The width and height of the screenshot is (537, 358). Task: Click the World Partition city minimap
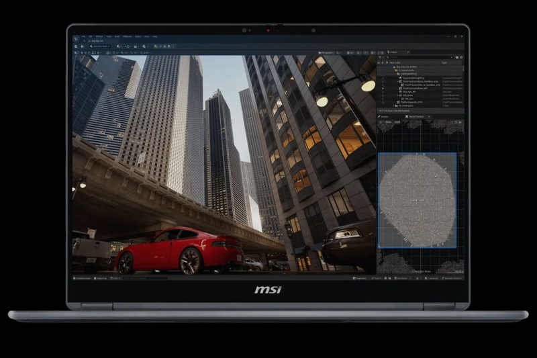417,200
